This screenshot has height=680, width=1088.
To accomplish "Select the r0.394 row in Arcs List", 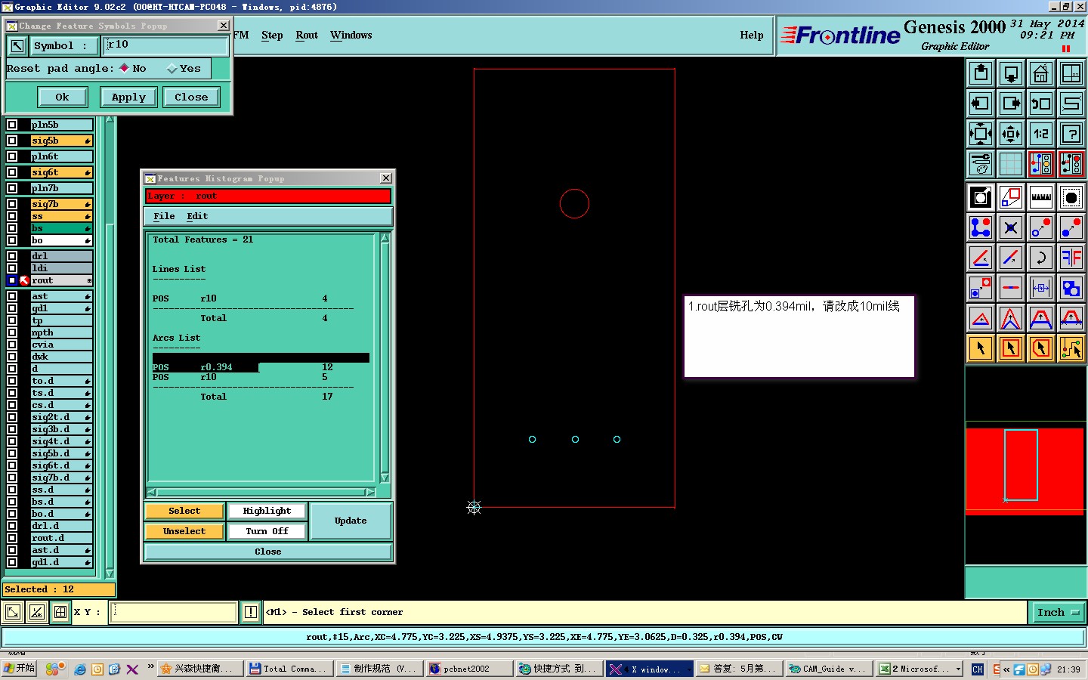I will click(x=261, y=367).
